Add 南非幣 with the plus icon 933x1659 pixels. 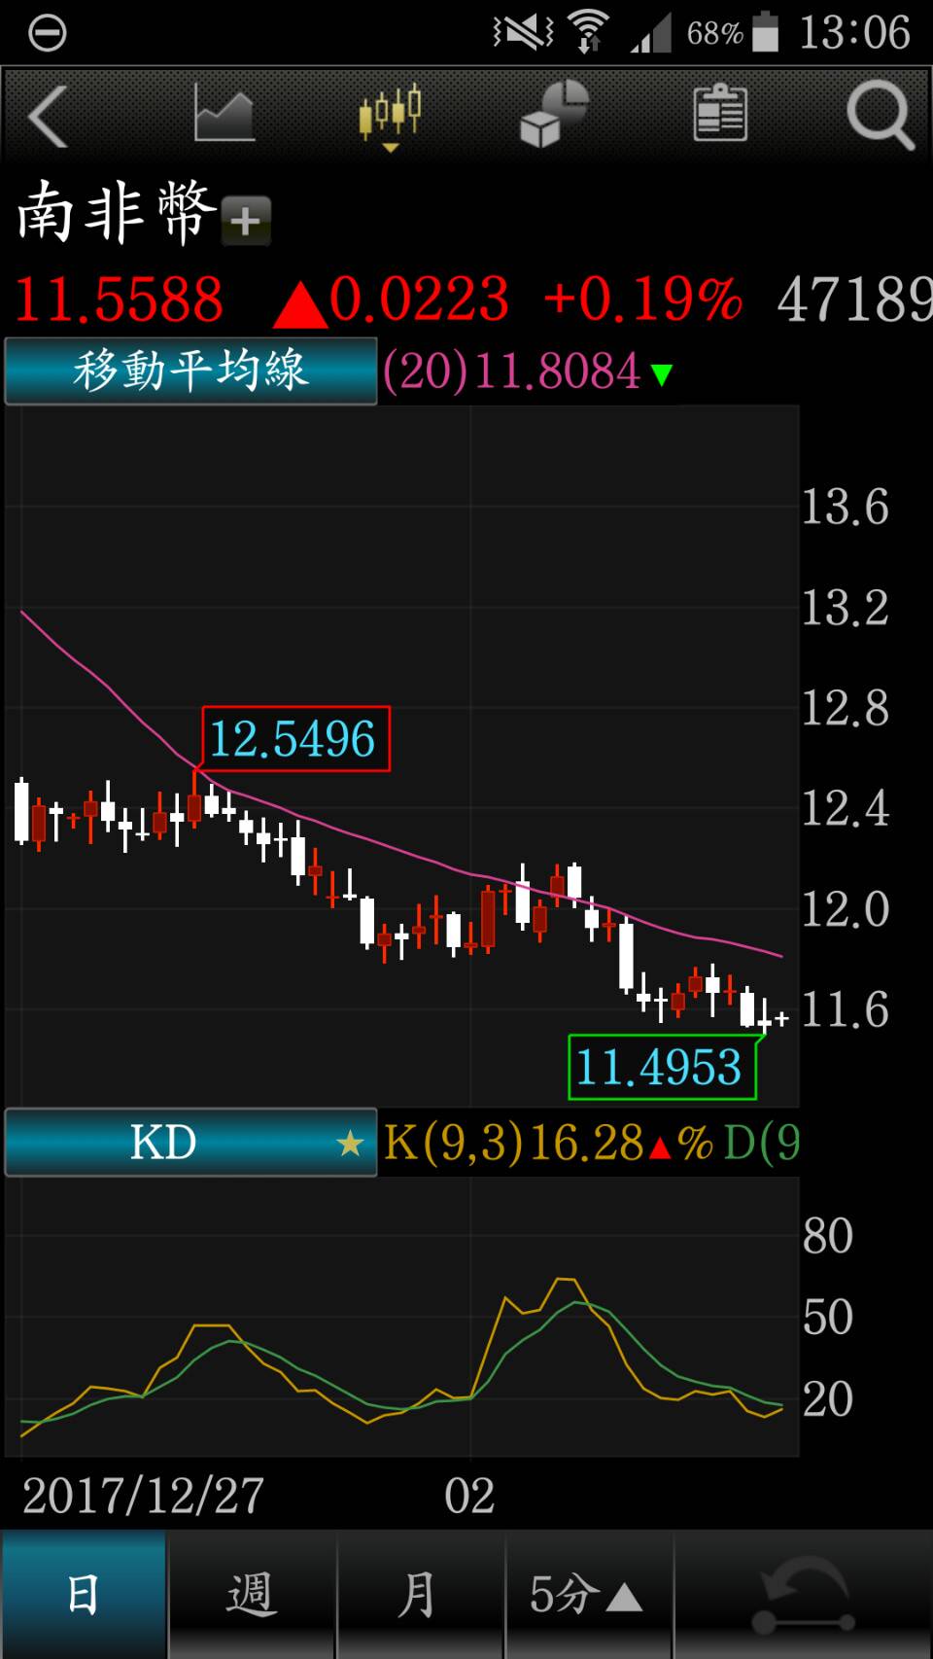pos(246,221)
